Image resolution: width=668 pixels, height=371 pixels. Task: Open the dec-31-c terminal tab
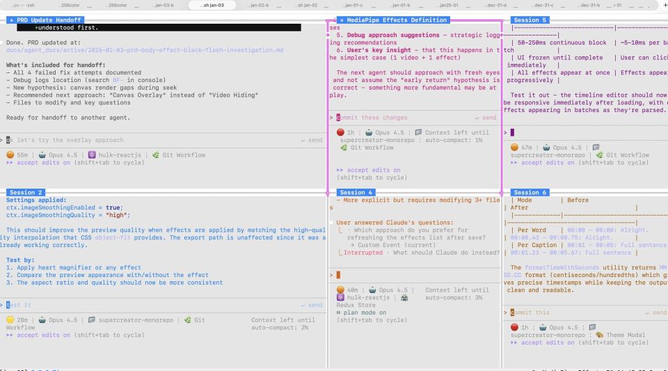coord(543,5)
